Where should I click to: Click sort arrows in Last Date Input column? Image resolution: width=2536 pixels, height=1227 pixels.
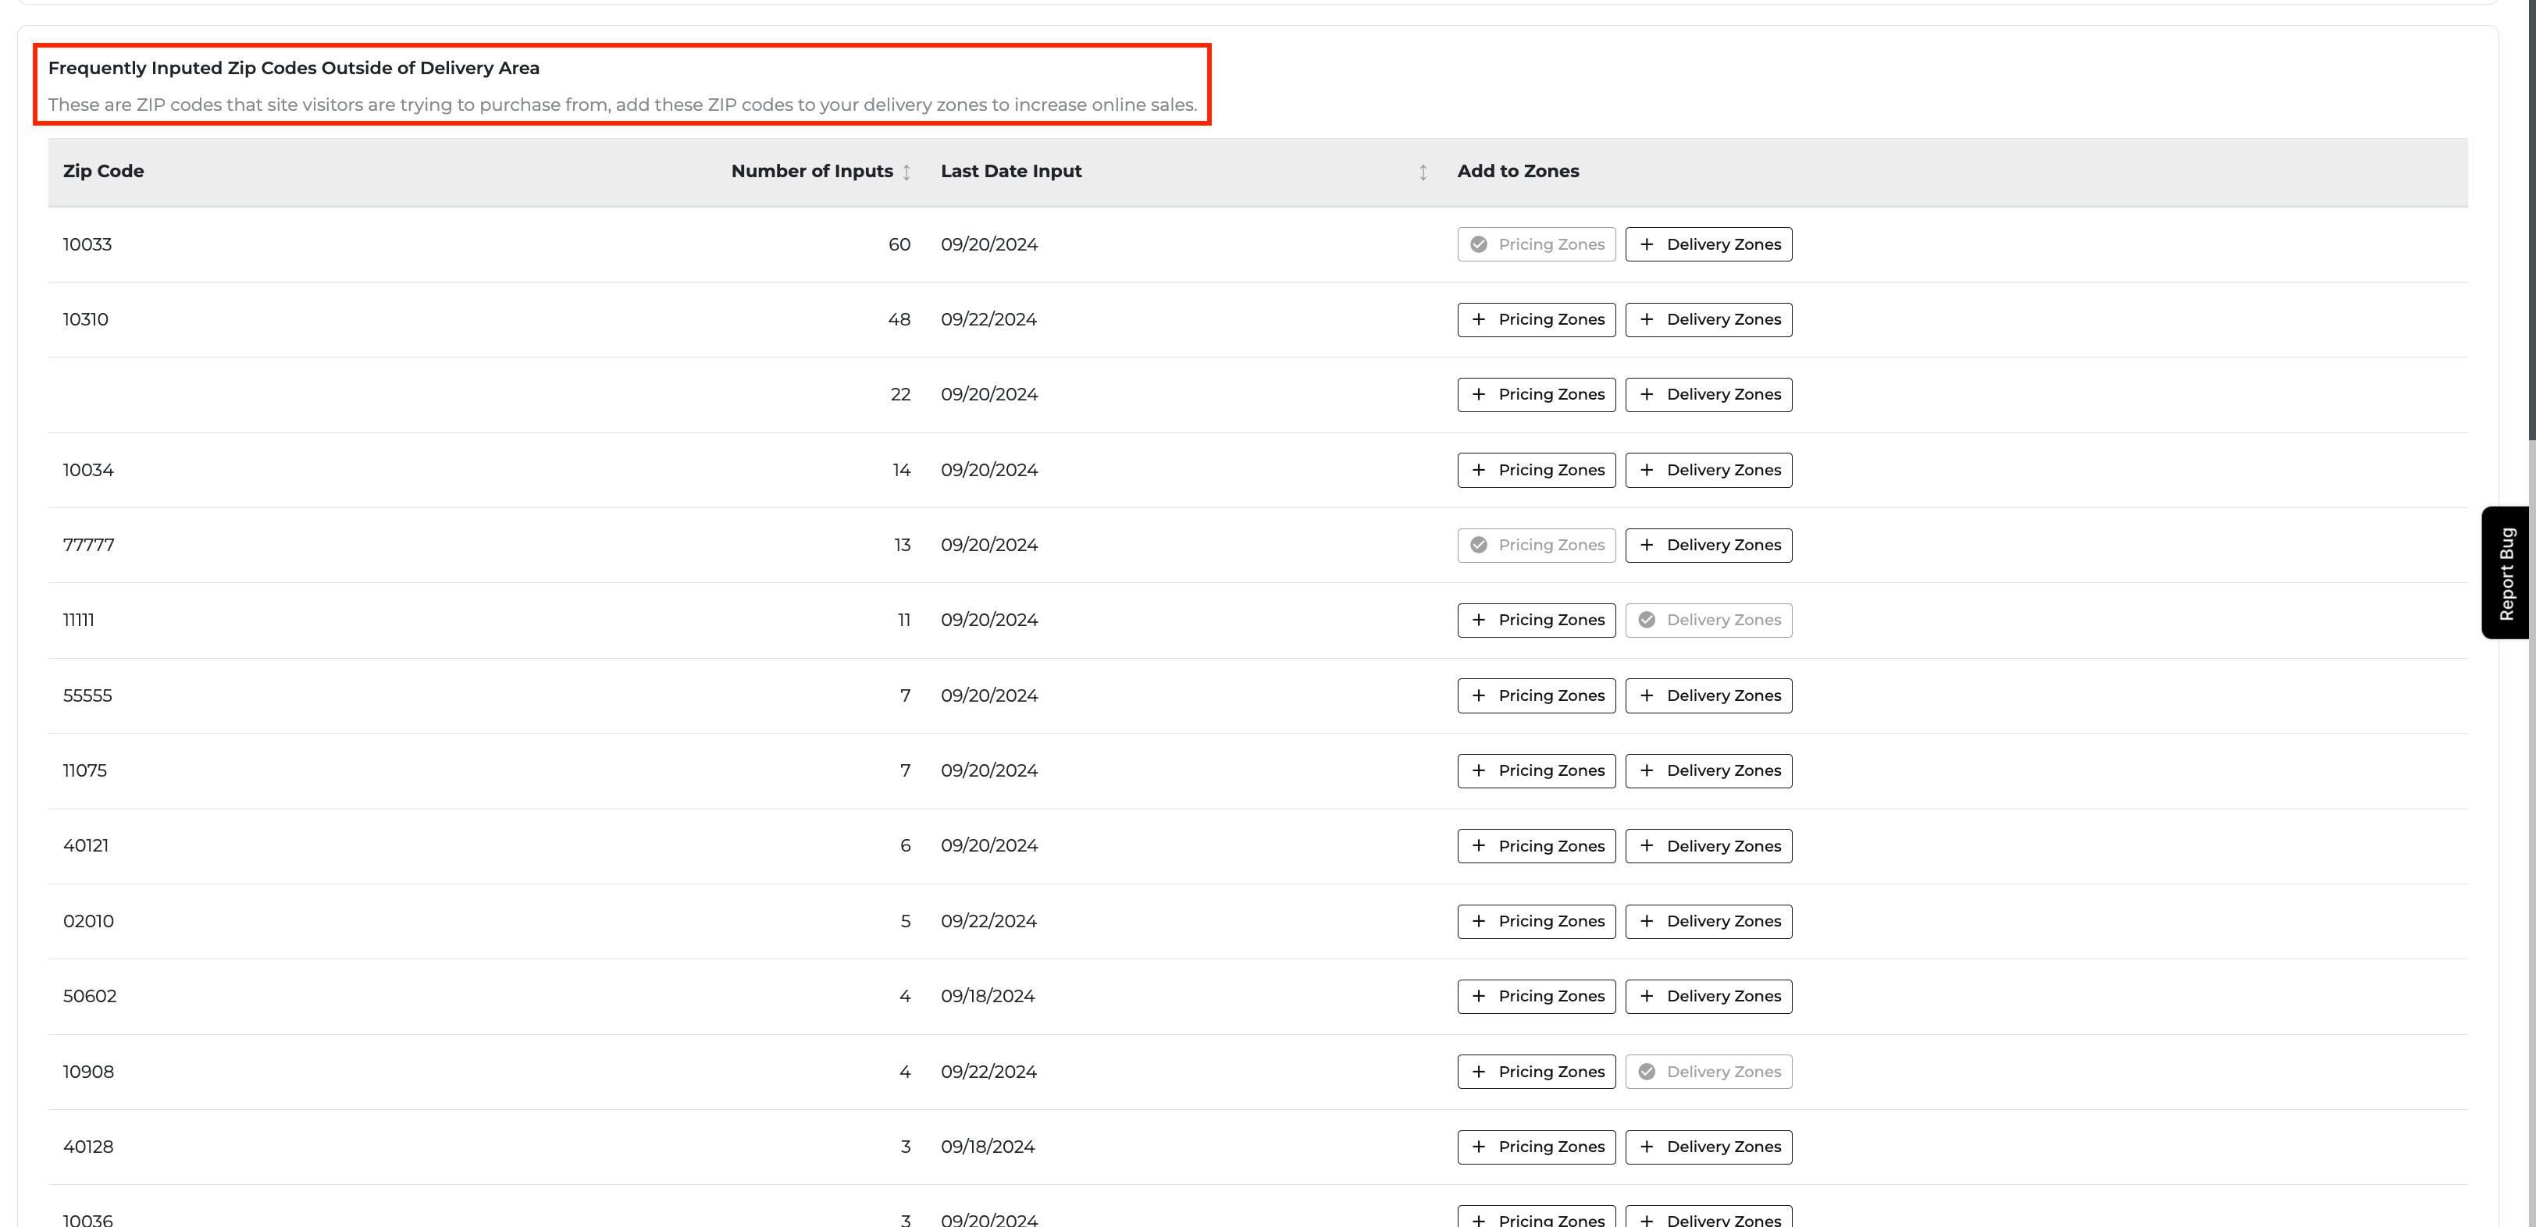[x=1423, y=172]
